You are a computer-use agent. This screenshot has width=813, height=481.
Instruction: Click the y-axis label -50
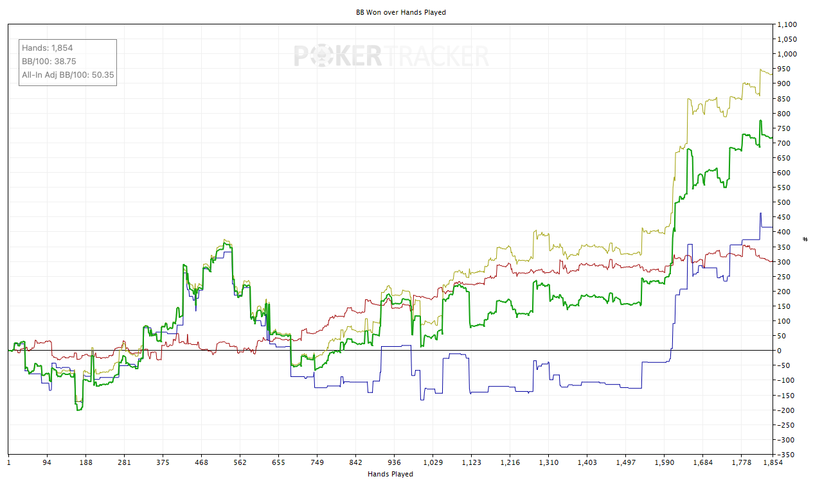783,365
